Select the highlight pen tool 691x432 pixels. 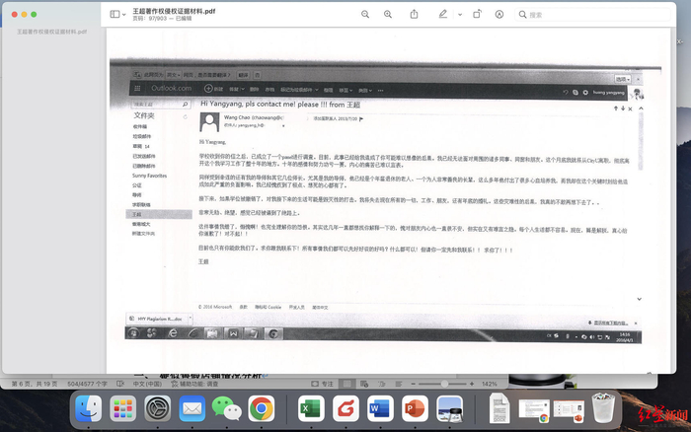(x=443, y=15)
